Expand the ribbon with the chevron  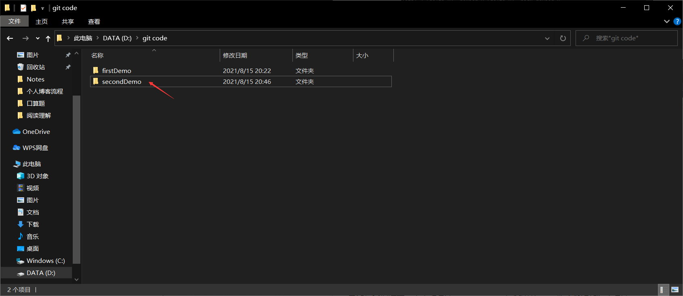pos(666,21)
